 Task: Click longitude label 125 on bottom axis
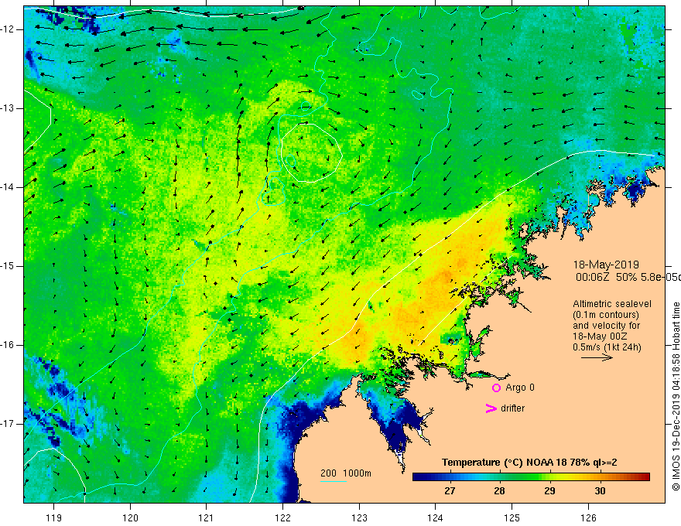(x=512, y=517)
